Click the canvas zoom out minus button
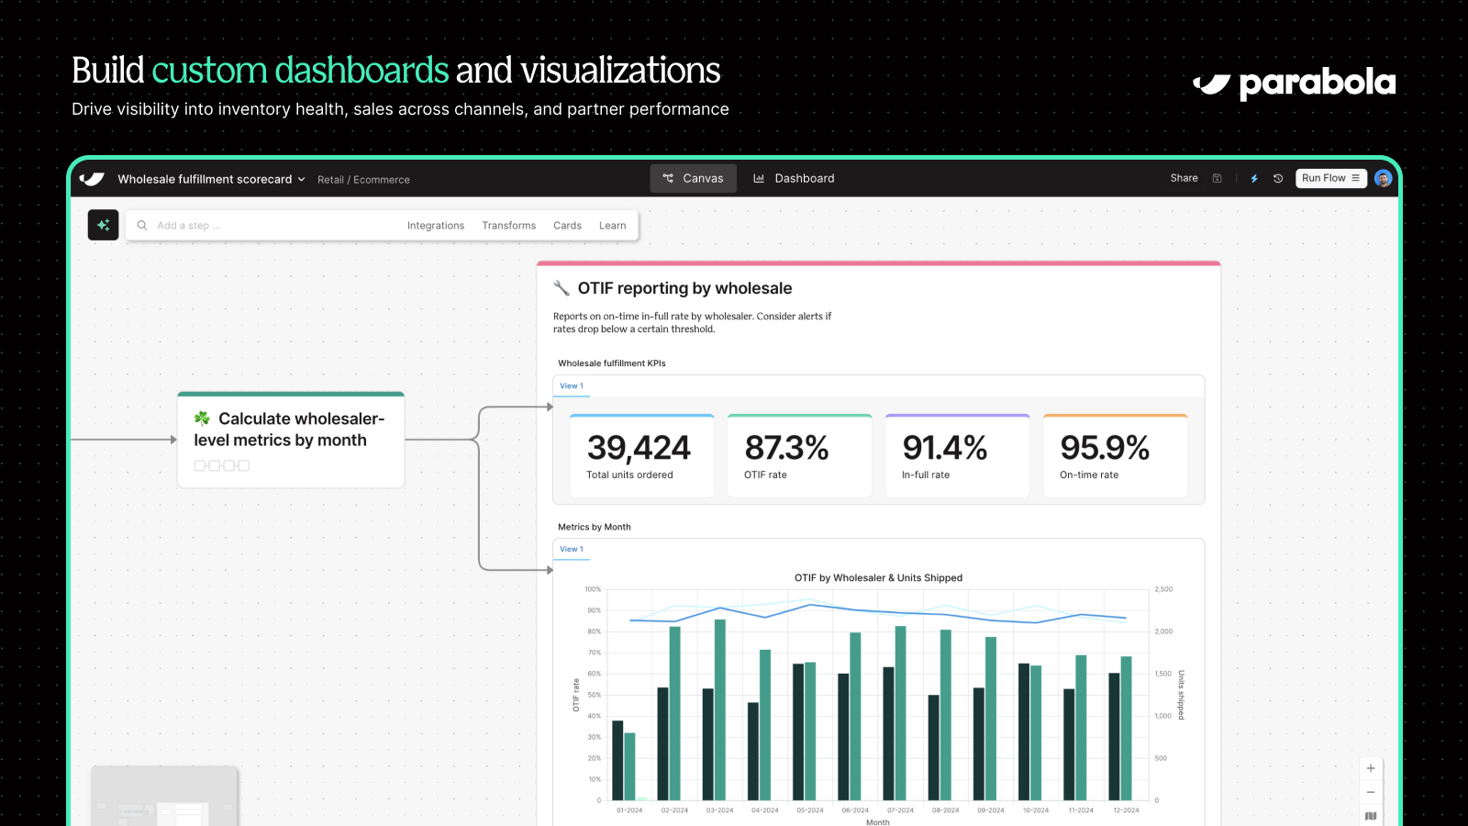1468x826 pixels. [1371, 792]
